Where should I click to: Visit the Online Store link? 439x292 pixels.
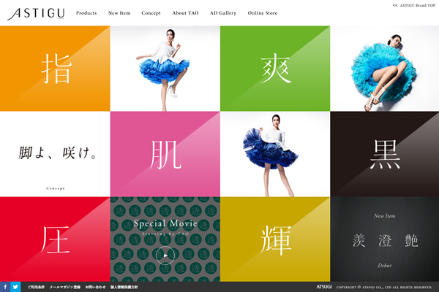(x=263, y=13)
